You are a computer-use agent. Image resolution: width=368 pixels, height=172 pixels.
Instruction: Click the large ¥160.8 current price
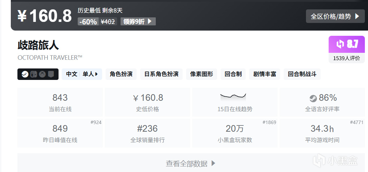pos(45,16)
